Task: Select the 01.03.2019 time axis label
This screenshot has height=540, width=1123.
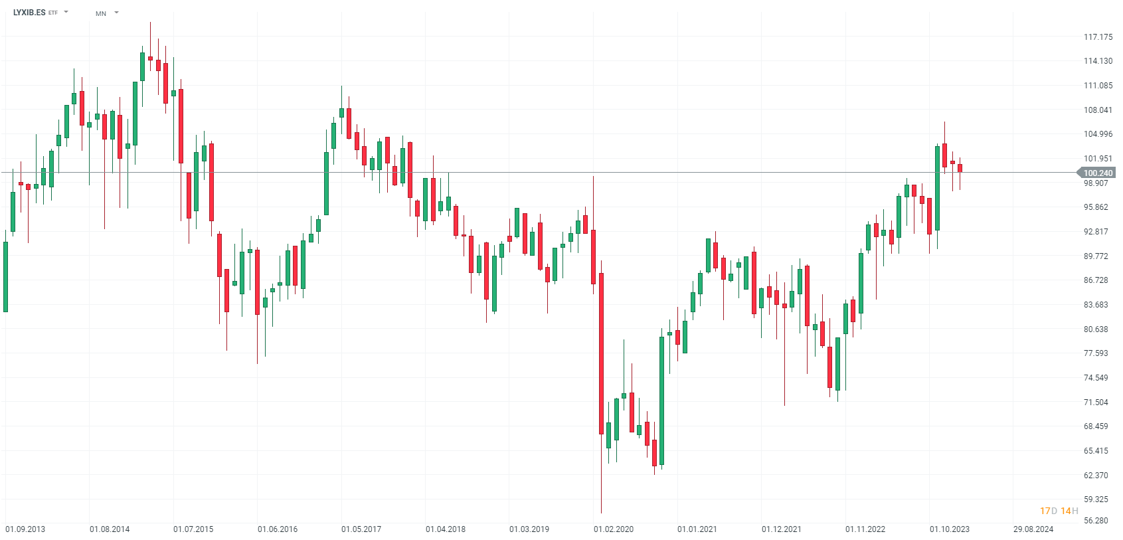Action: [x=529, y=529]
